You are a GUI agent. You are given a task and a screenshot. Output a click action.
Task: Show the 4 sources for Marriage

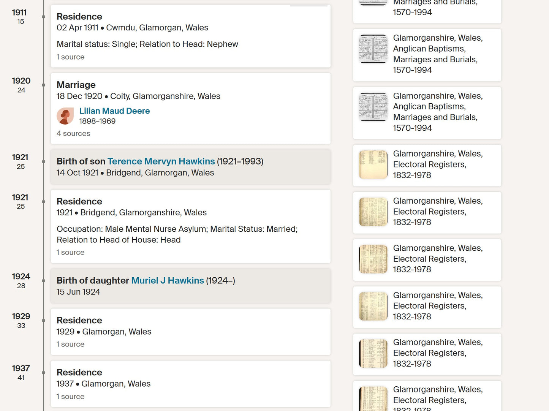73,134
